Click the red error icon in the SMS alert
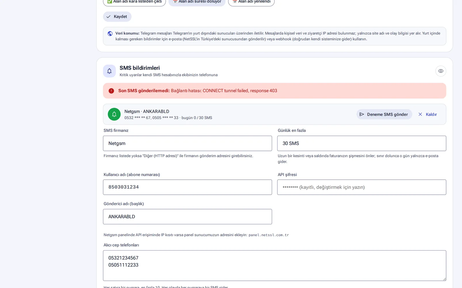This screenshot has width=462, height=288. (x=111, y=91)
